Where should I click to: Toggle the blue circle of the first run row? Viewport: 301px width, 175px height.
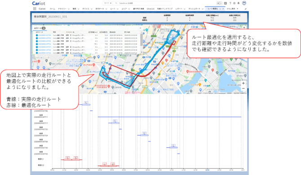click(x=37, y=35)
